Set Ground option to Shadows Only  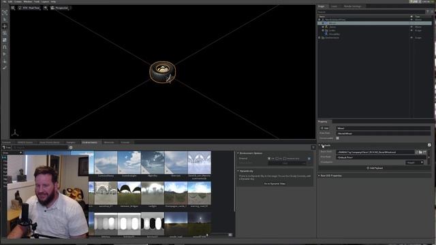tap(285, 159)
